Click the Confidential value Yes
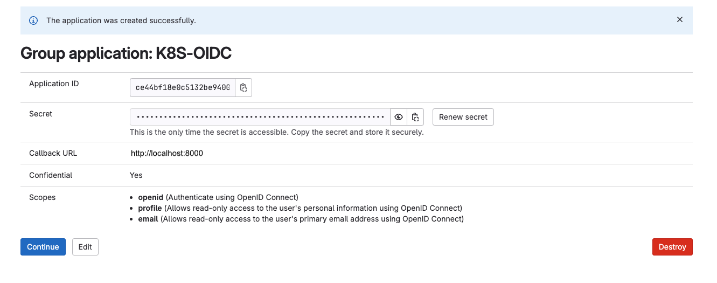 [136, 175]
